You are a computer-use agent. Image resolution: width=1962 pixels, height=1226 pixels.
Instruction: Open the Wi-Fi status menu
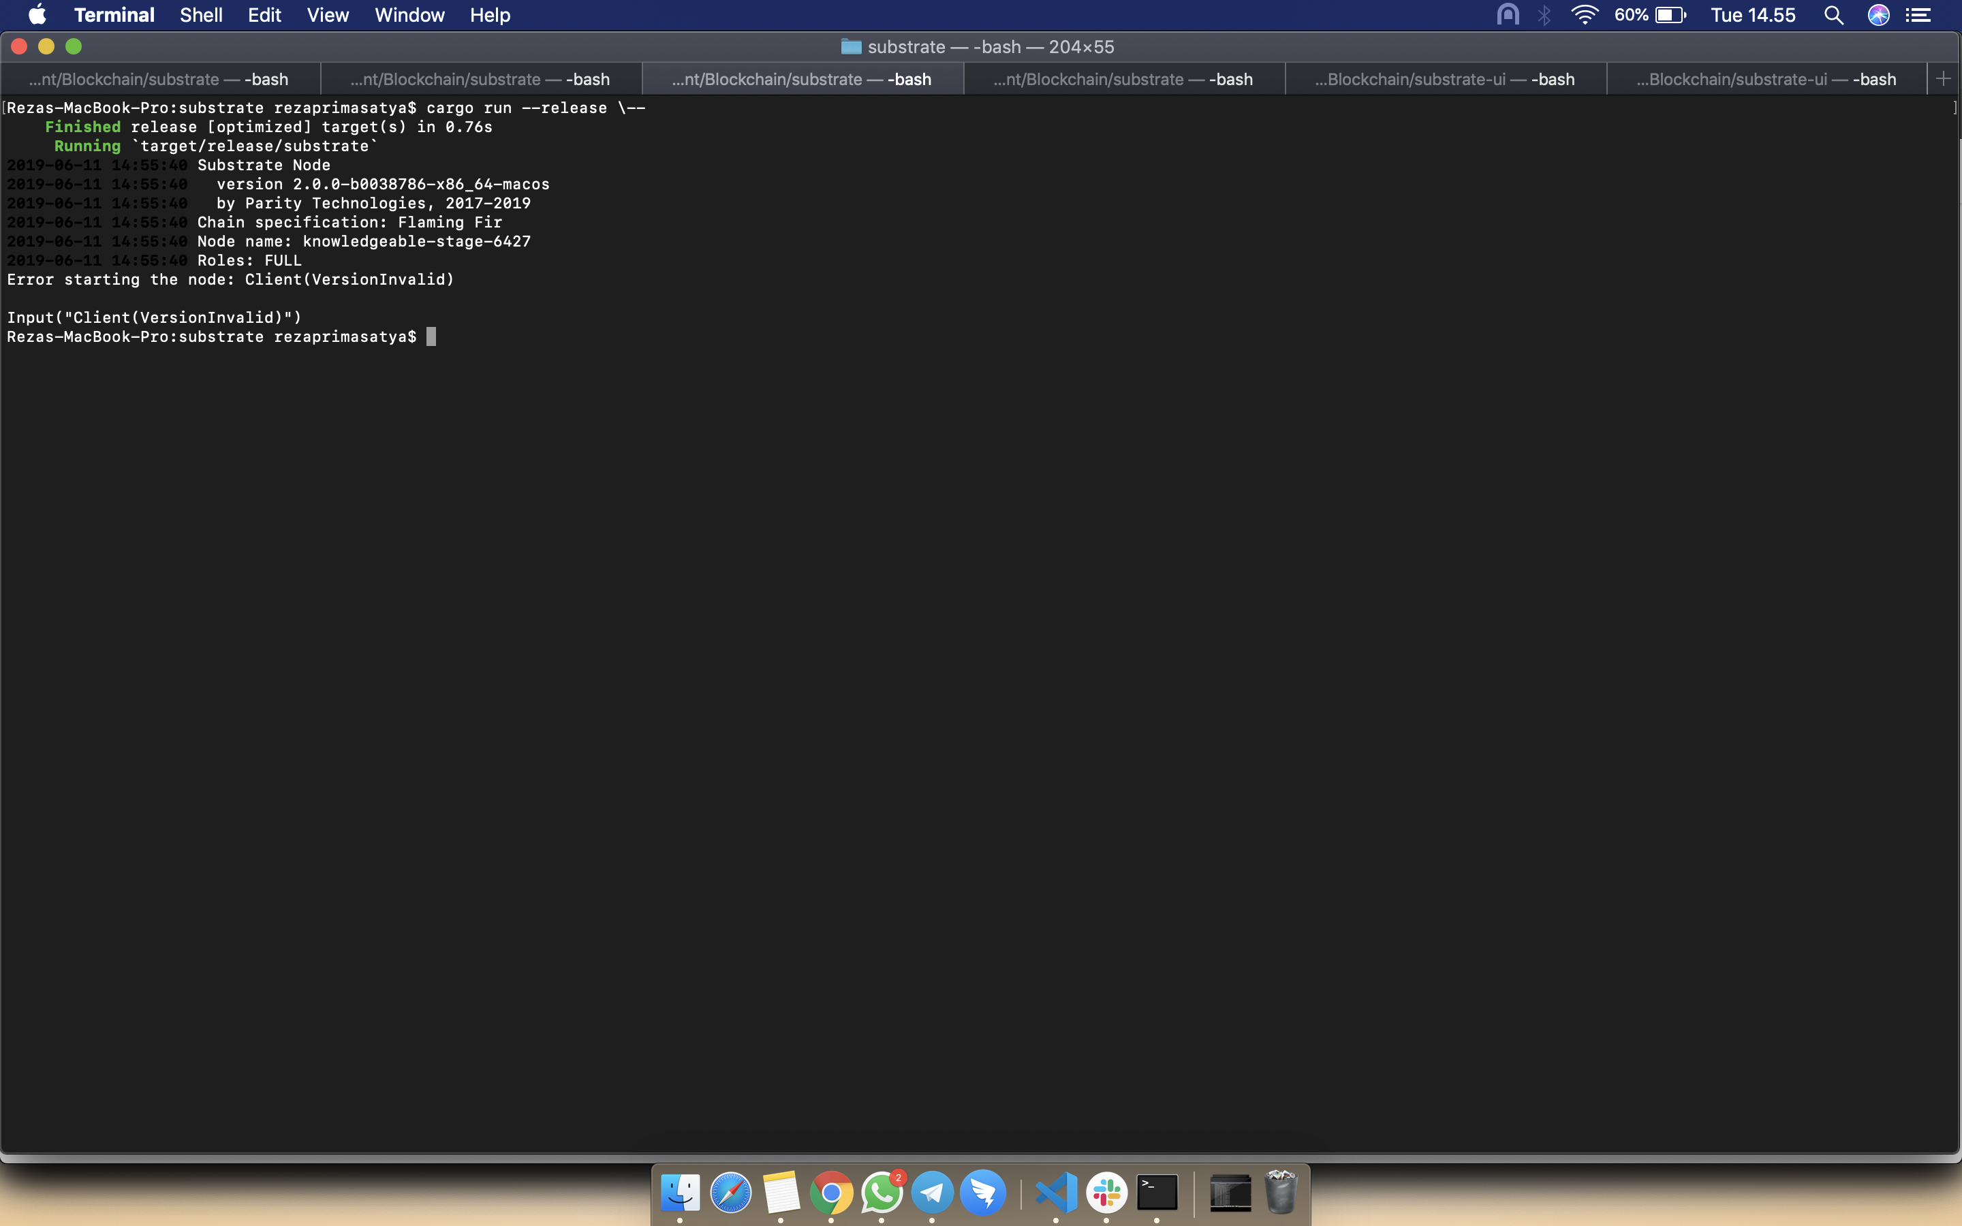click(x=1584, y=14)
